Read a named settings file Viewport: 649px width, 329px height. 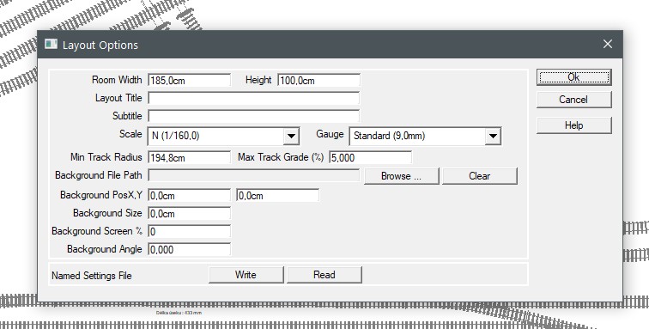[x=324, y=275]
